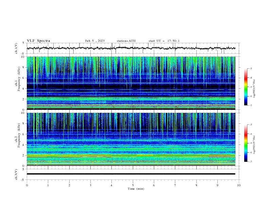
Task: Click the "1" tick on time axis
Action: 48,185
